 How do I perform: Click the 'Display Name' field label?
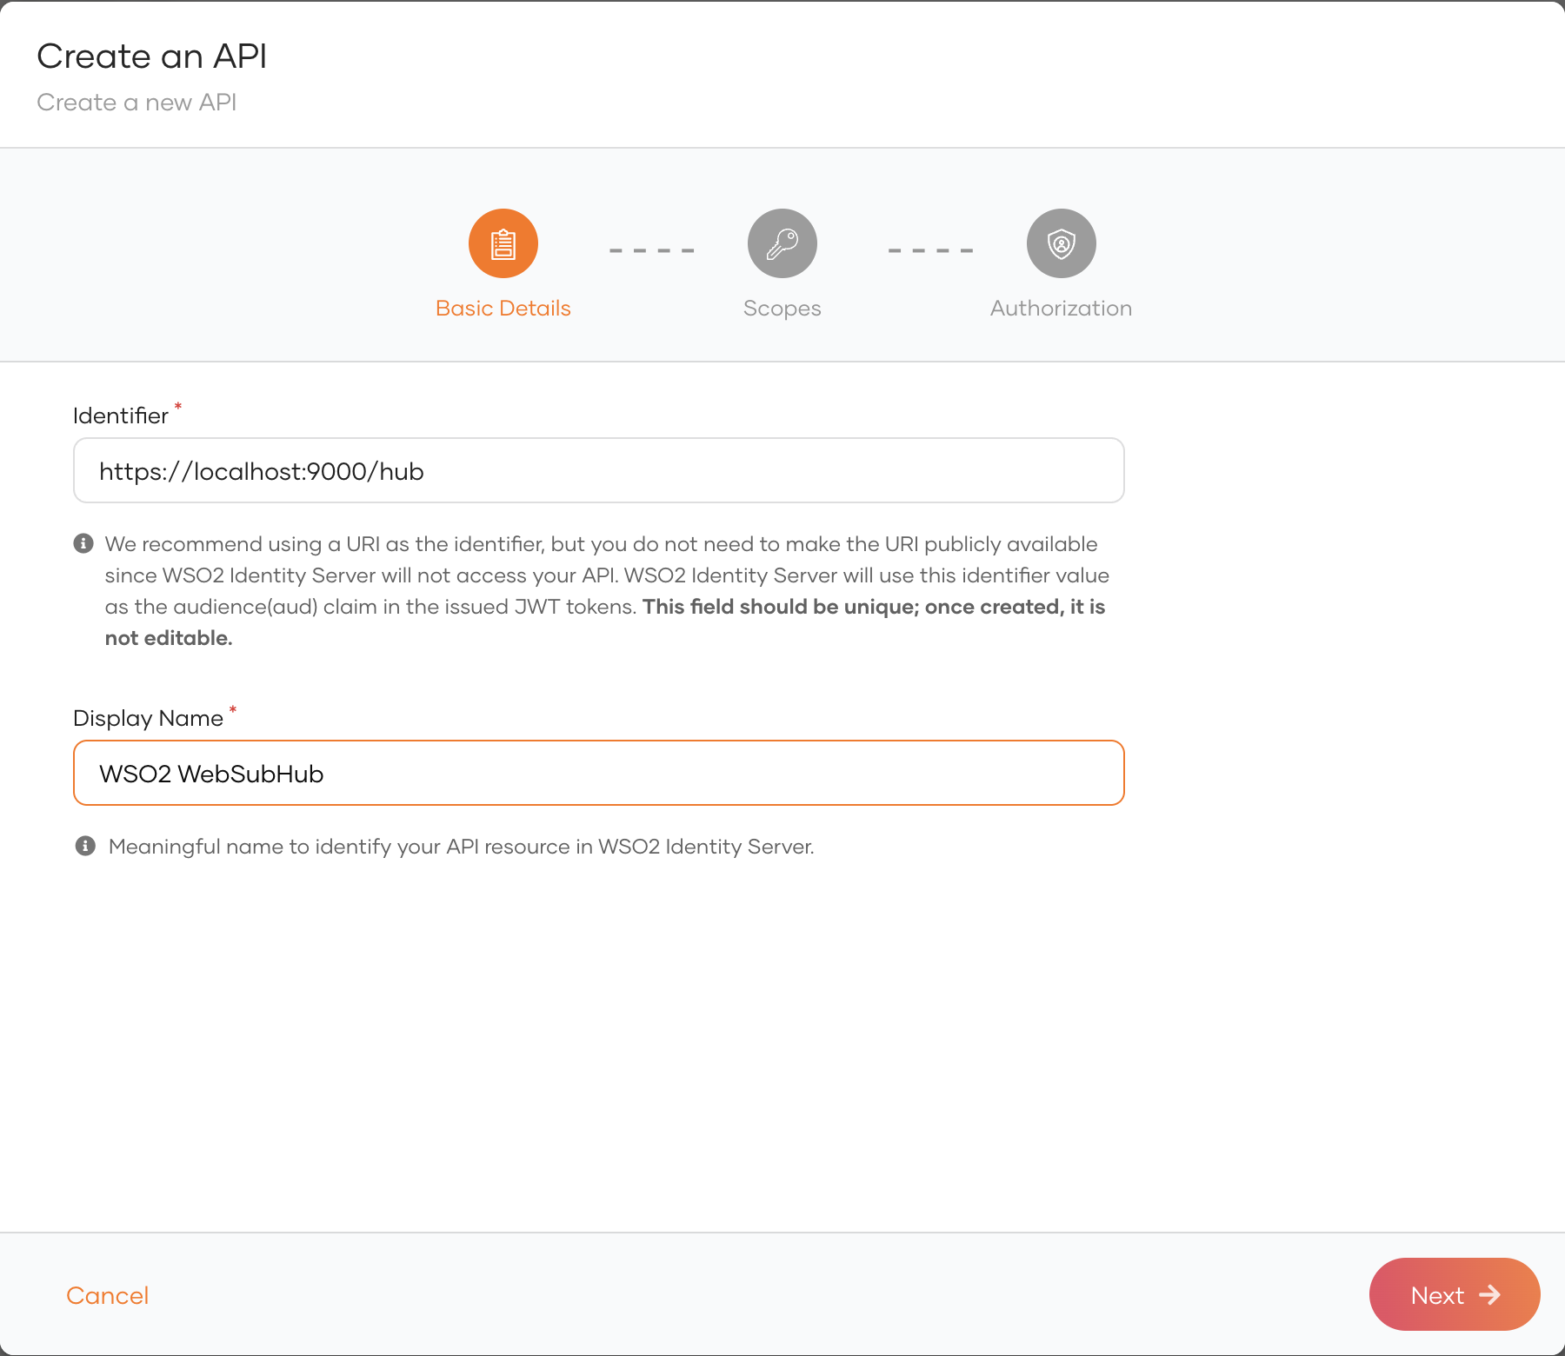point(148,719)
